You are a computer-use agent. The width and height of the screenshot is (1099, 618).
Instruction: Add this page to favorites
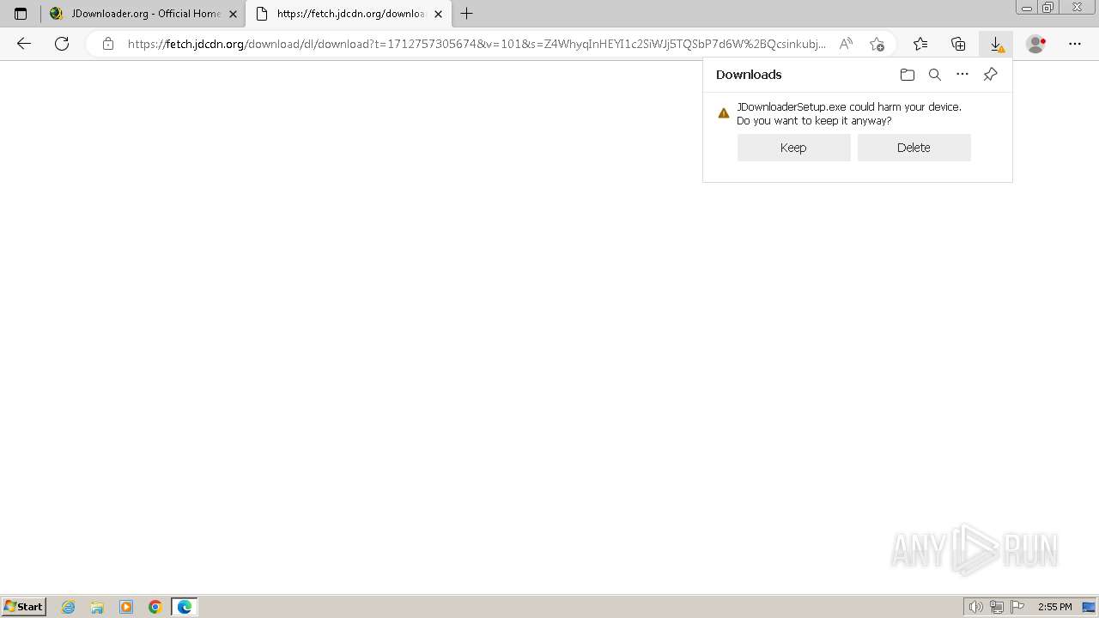[877, 44]
